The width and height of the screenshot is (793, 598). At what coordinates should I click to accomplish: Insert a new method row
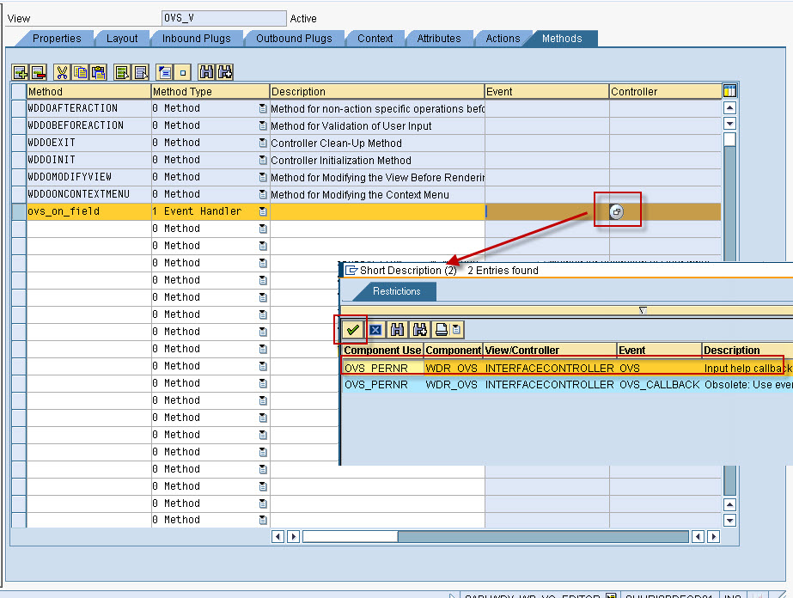(20, 72)
